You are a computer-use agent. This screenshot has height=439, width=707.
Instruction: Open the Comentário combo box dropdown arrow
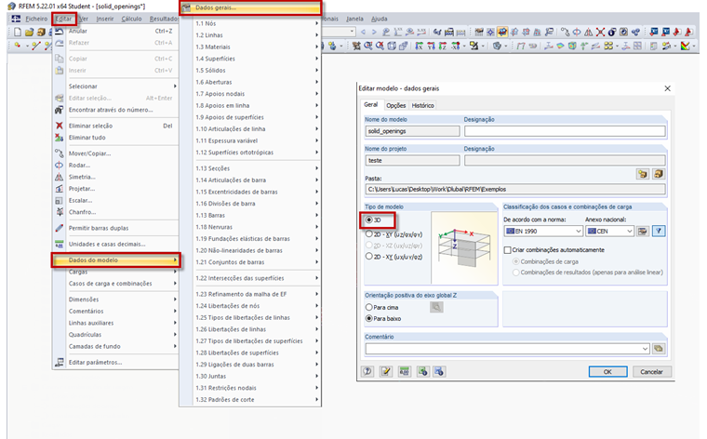[x=646, y=349]
